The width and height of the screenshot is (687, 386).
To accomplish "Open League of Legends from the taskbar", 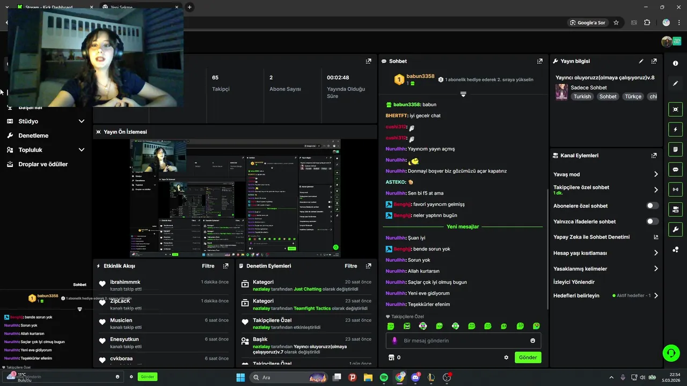I will [431, 377].
